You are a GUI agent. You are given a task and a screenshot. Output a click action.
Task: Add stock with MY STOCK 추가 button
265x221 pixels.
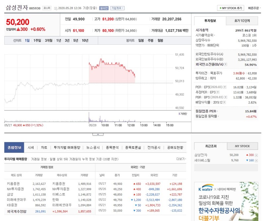[230, 8]
